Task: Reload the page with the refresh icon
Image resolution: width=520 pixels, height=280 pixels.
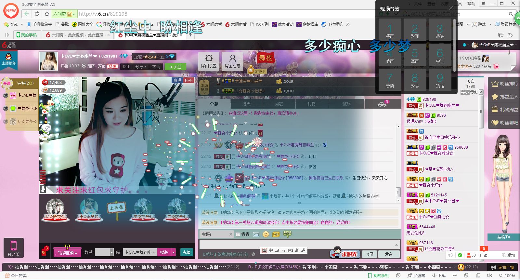Action: pos(37,14)
